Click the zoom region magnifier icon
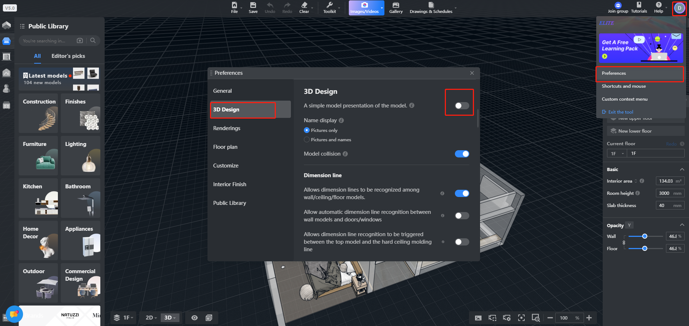This screenshot has height=326, width=689. click(536, 318)
